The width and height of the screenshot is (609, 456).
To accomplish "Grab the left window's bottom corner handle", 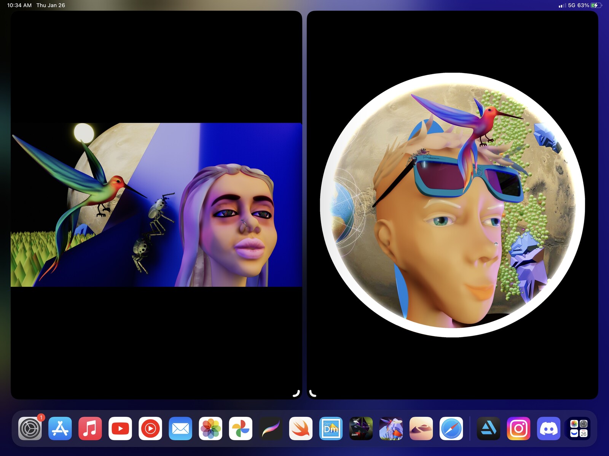I will tap(296, 393).
